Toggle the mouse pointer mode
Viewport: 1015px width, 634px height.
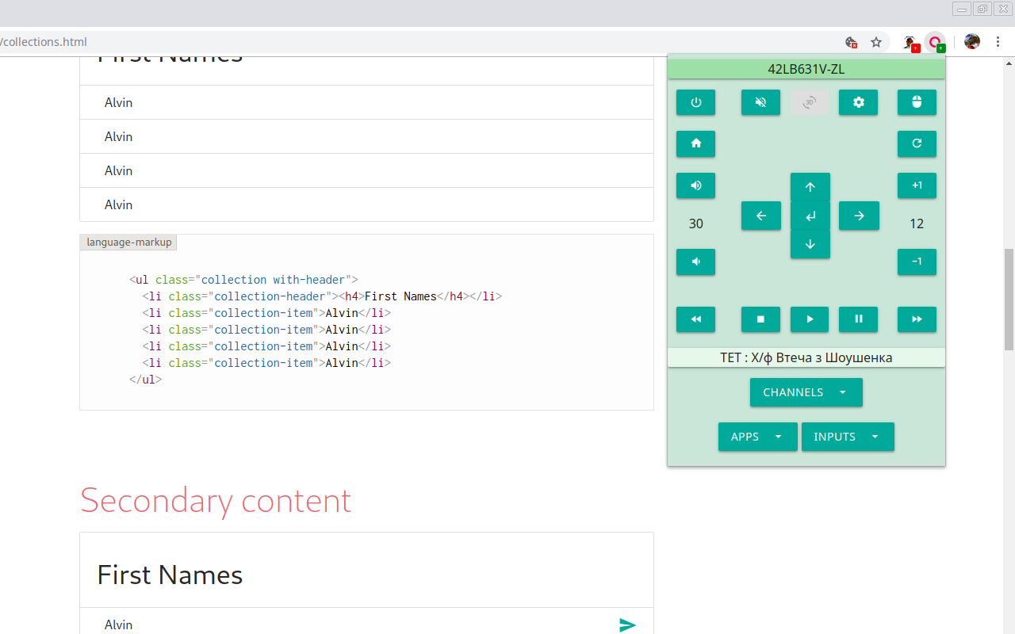point(917,102)
